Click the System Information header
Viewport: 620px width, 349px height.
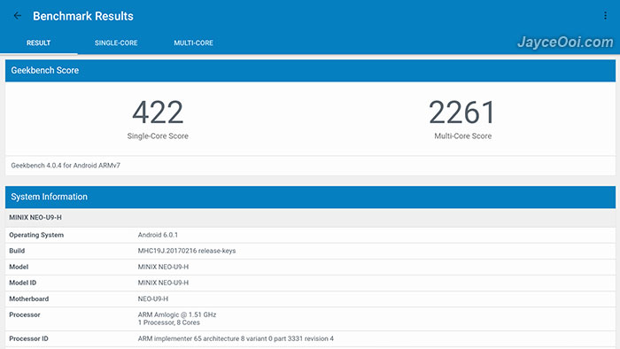[x=310, y=197]
